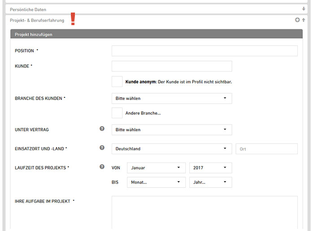Open help icon next to Laufzeit des Projekts
Viewport: 314px width, 231px height.
coord(102,167)
